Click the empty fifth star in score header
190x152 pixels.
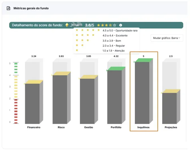pos(115,25)
